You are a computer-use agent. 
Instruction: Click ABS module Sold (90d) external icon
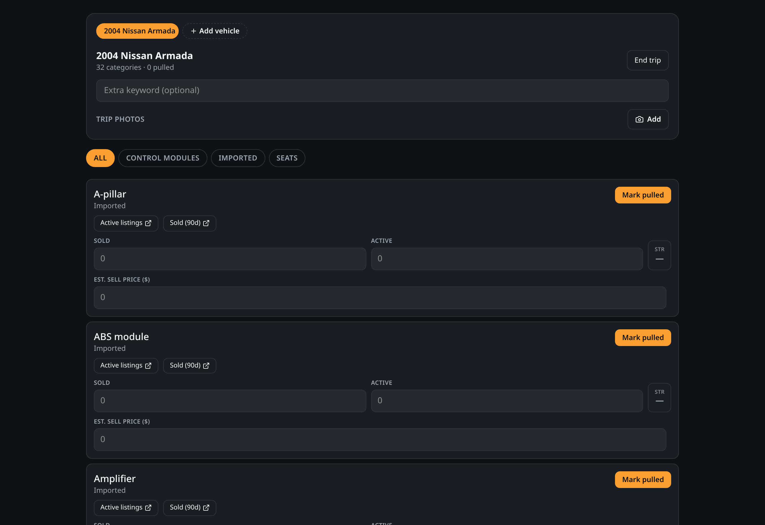(206, 366)
